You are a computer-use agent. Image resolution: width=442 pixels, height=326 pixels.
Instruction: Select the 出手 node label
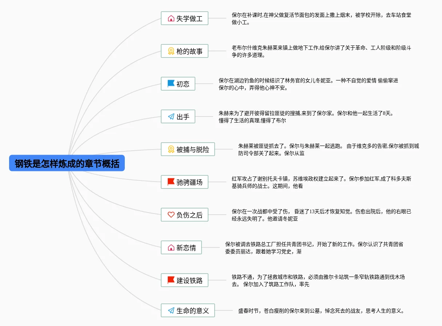[183, 117]
